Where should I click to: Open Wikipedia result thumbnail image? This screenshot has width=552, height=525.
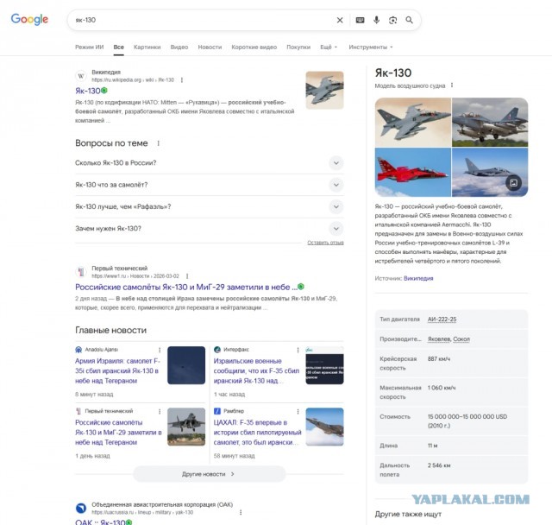324,90
